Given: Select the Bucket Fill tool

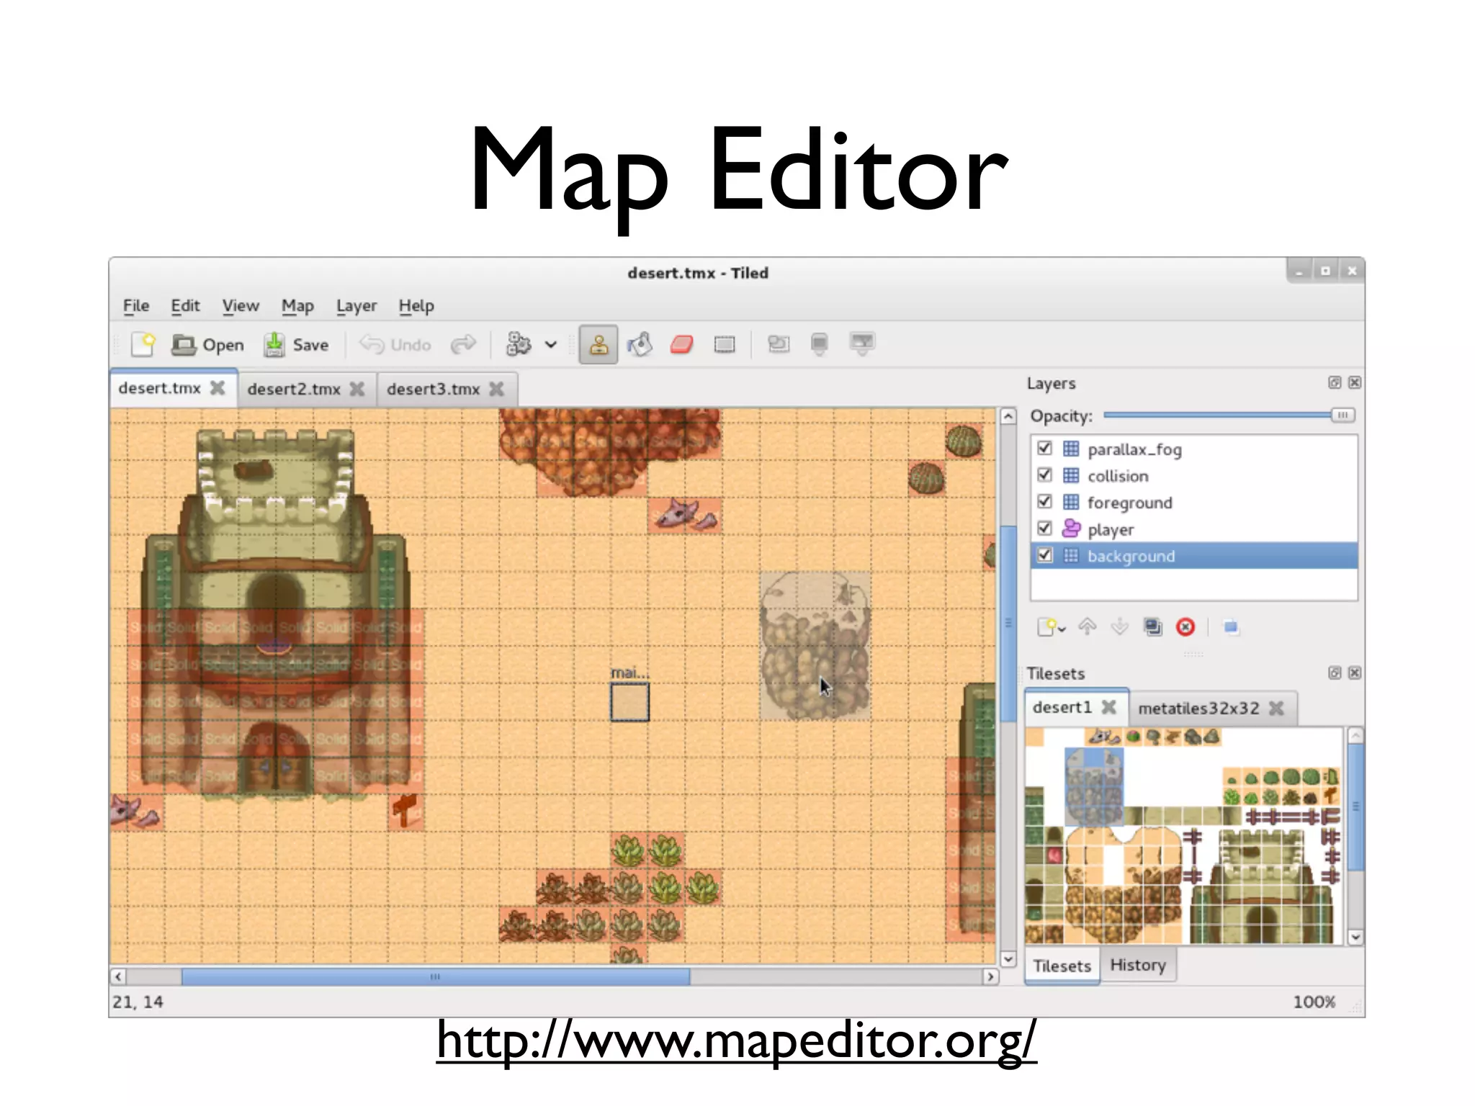Looking at the screenshot, I should [640, 345].
